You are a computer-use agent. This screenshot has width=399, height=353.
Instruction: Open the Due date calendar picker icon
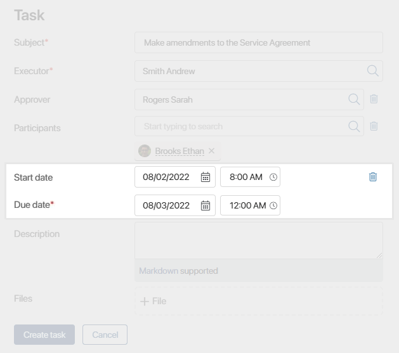tap(206, 205)
